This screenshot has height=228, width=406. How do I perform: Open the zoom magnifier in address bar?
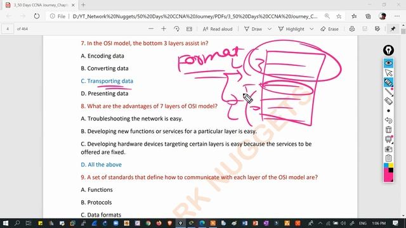pos(327,16)
